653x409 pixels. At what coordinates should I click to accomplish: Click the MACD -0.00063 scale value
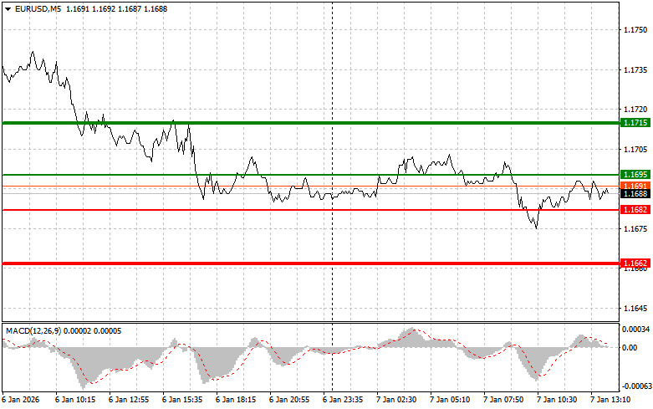pyautogui.click(x=635, y=386)
